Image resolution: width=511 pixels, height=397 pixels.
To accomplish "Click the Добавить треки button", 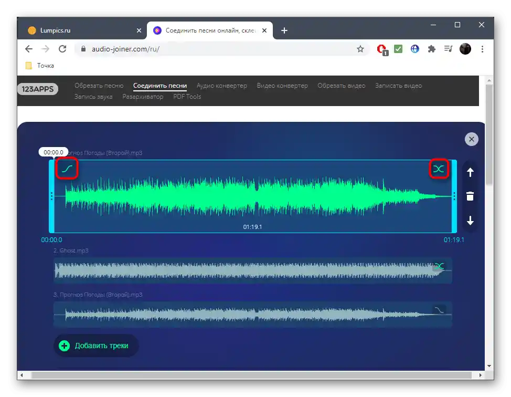I will (x=96, y=346).
